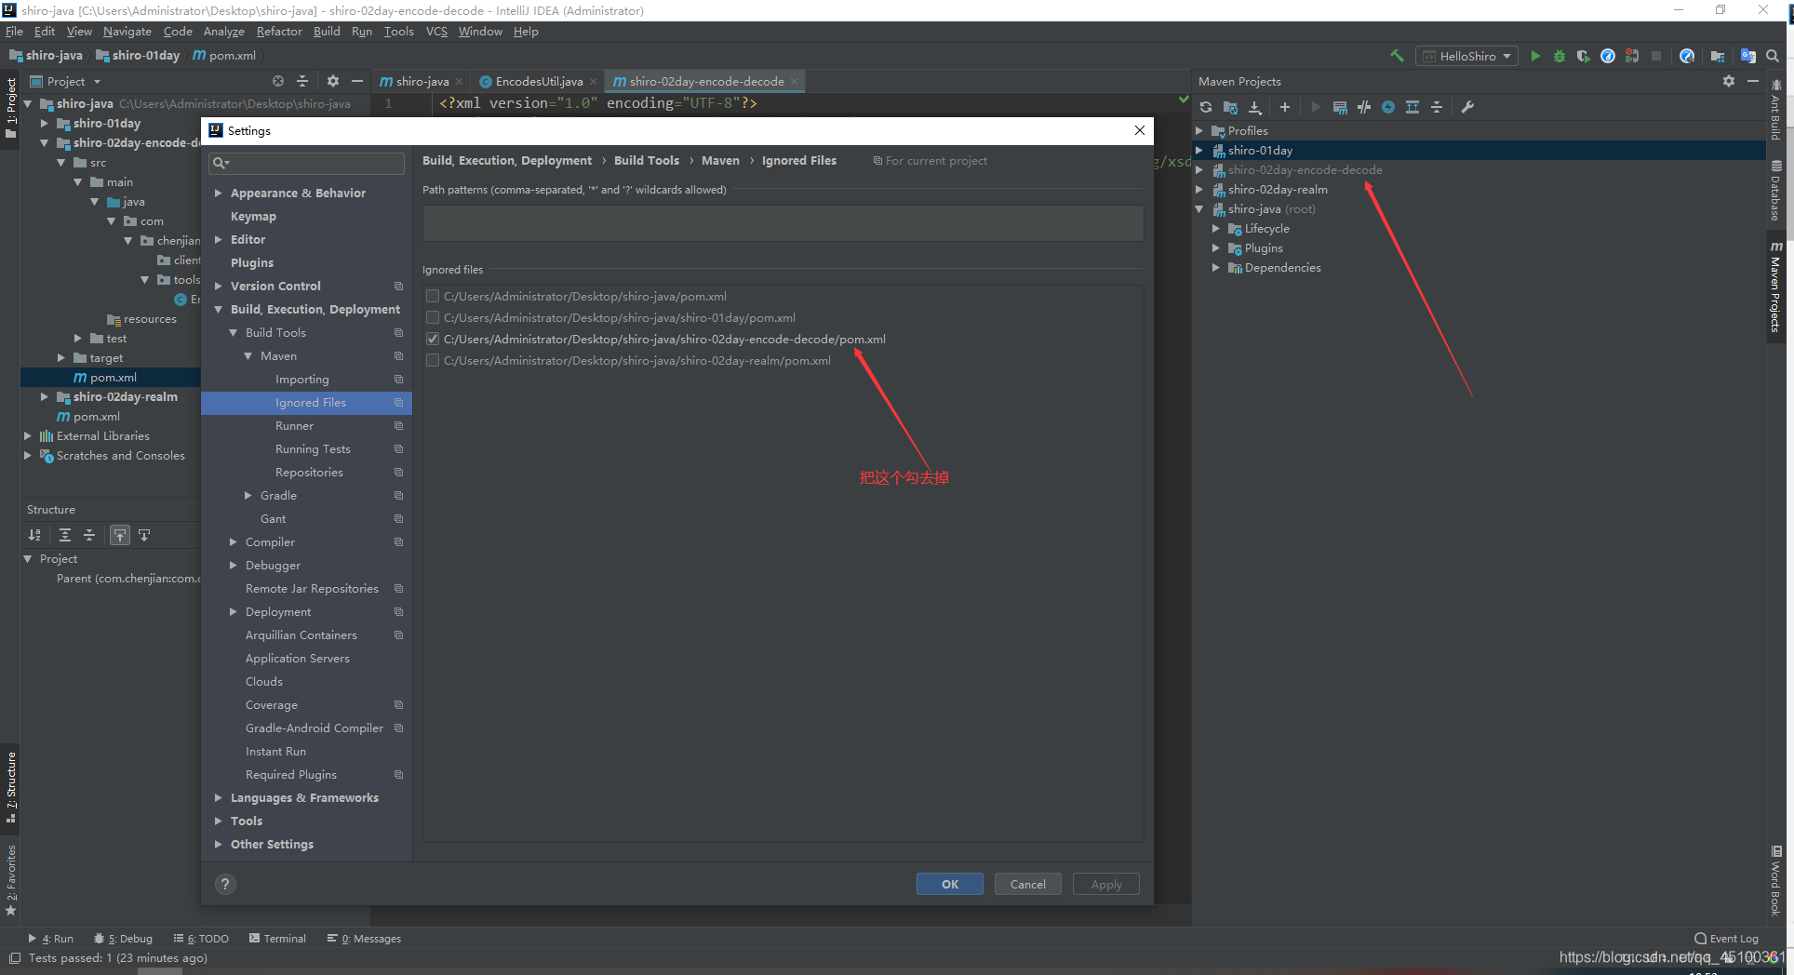Click the path patterns input field
Image resolution: width=1794 pixels, height=975 pixels.
pyautogui.click(x=783, y=223)
